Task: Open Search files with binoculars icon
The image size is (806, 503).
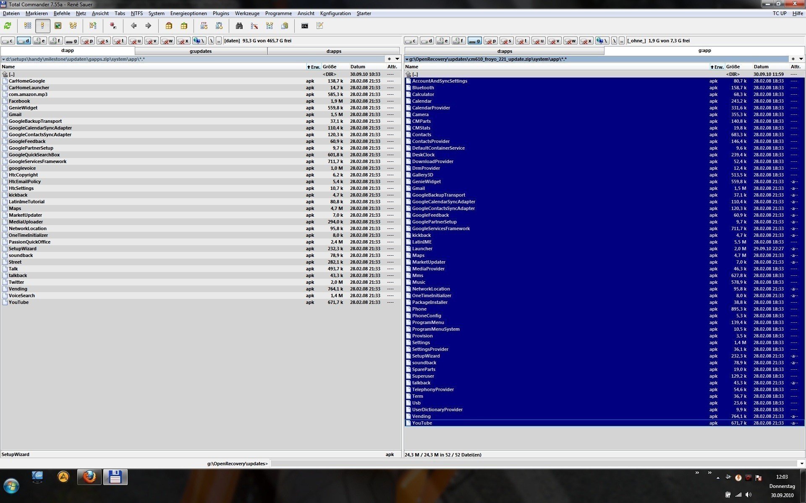Action: (x=239, y=26)
